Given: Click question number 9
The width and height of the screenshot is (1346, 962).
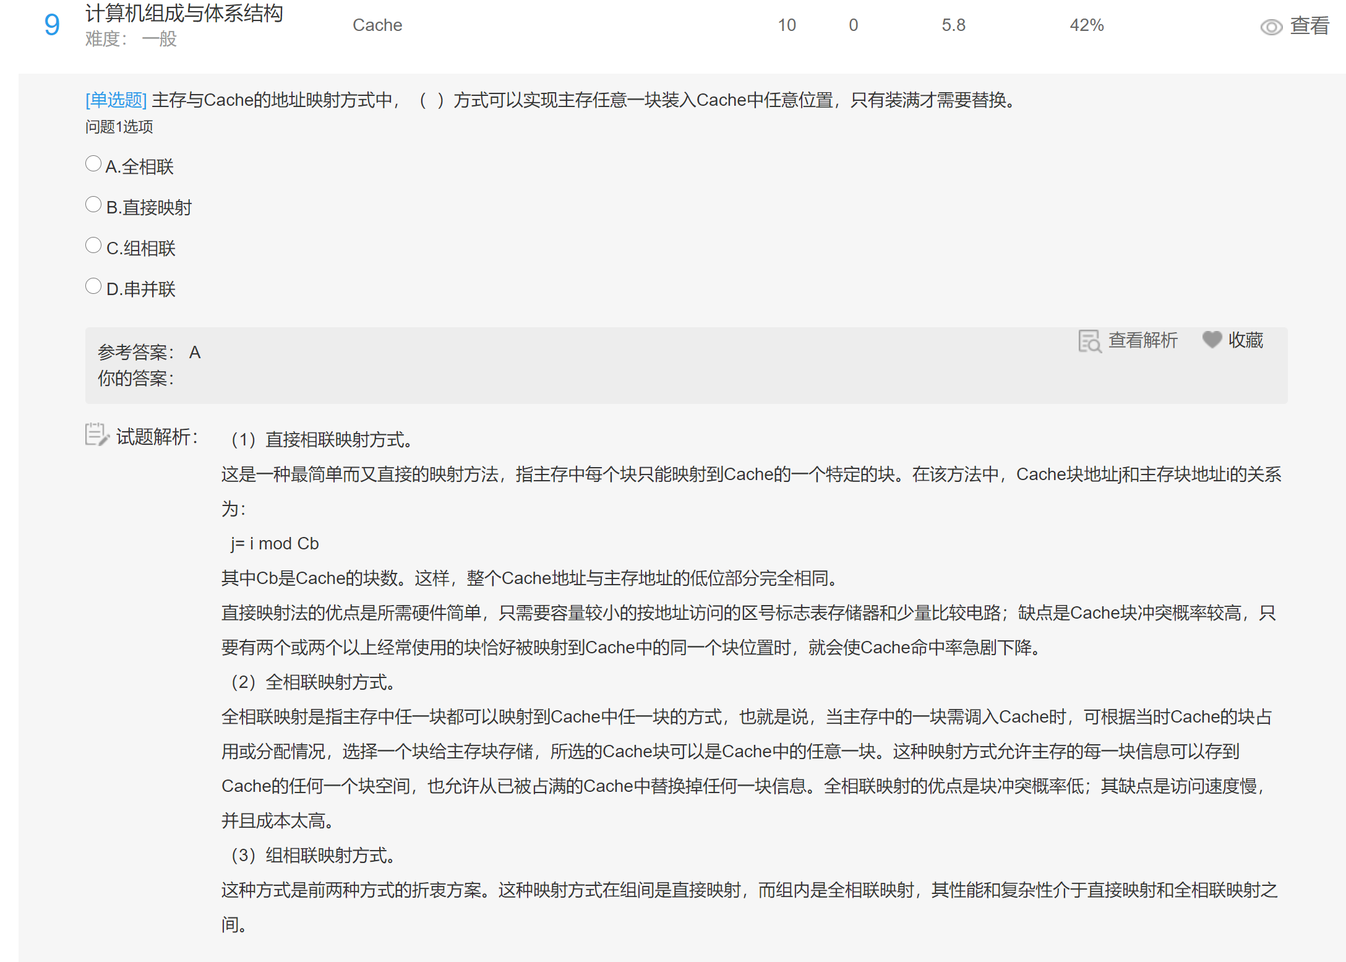Looking at the screenshot, I should [x=52, y=25].
